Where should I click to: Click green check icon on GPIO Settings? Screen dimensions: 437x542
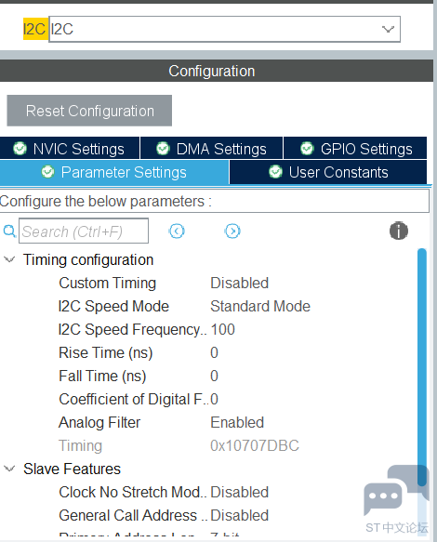307,149
